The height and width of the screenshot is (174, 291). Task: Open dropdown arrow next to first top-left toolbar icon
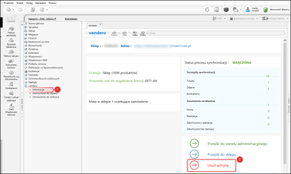(x=13, y=10)
